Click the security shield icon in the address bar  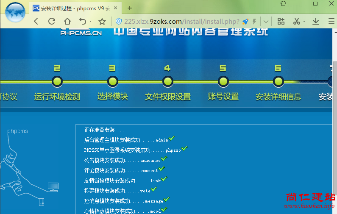[119, 21]
